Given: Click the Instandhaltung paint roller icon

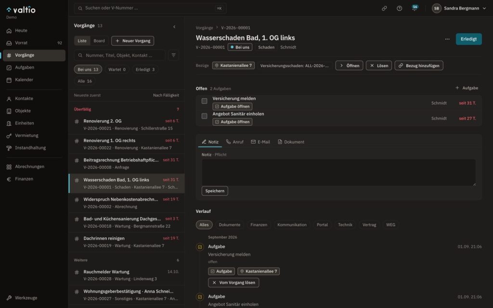Looking at the screenshot, I should [x=9, y=148].
